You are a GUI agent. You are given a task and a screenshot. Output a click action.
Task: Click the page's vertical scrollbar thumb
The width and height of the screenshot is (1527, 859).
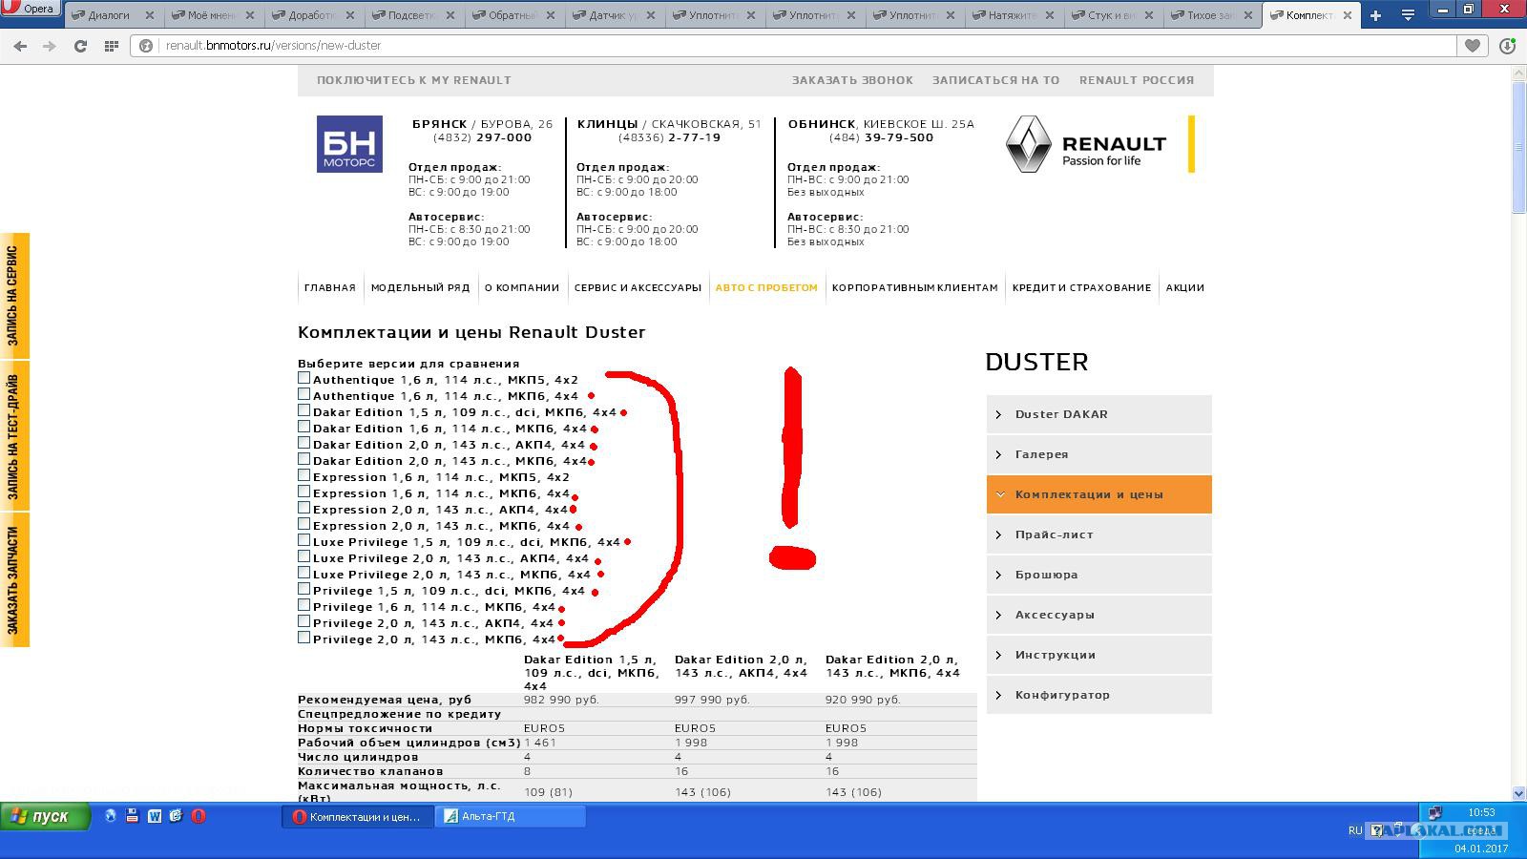tap(1517, 148)
